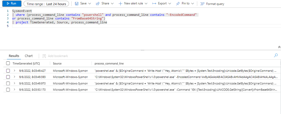This screenshot has height=114, width=281.
Task: Click Add bookmark button
Action: tap(55, 56)
